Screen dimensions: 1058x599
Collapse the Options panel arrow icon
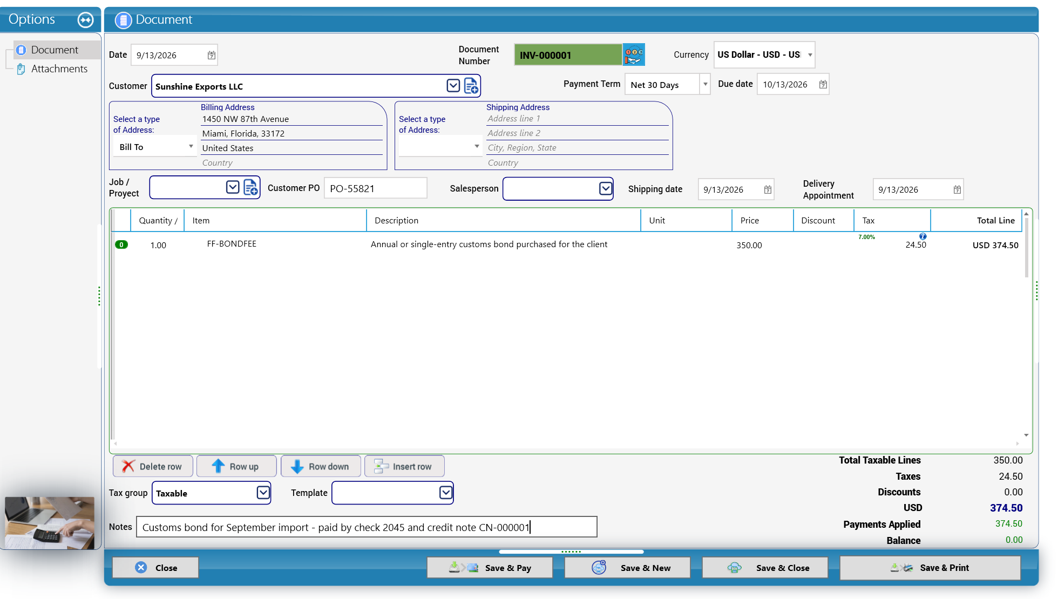click(85, 20)
